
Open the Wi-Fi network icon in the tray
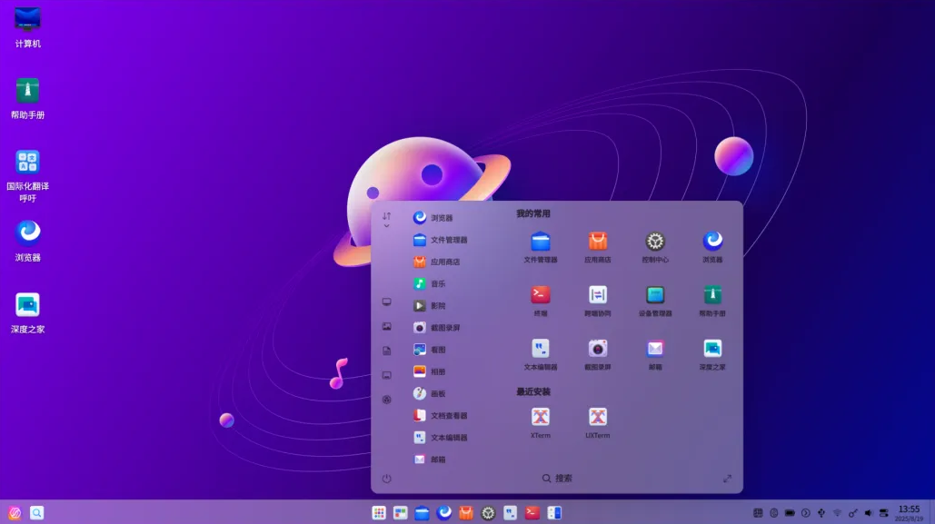coord(837,513)
